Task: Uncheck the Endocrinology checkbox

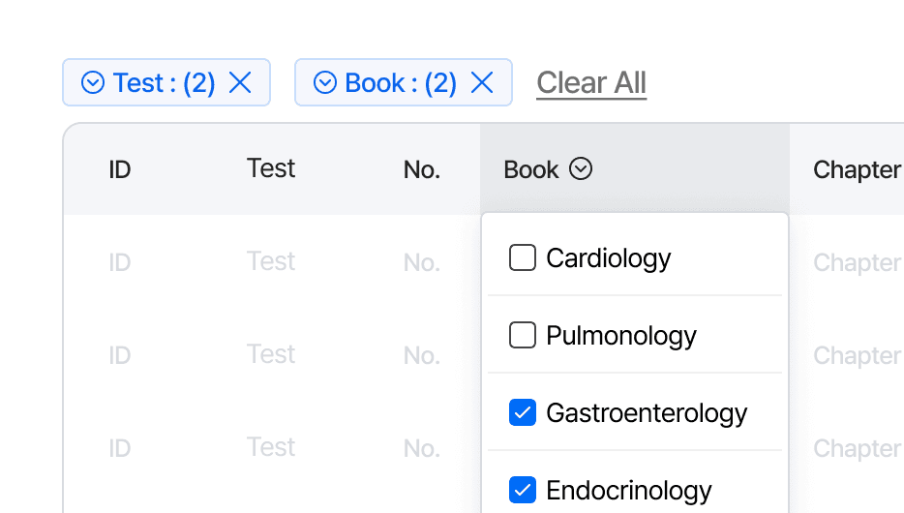Action: tap(523, 490)
